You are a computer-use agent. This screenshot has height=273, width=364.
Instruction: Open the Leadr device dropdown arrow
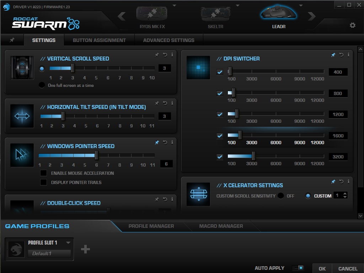tap(301, 5)
